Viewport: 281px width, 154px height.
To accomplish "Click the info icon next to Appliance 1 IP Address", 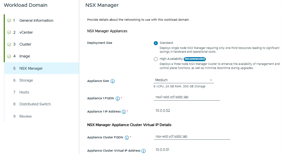I will pyautogui.click(x=124, y=112).
